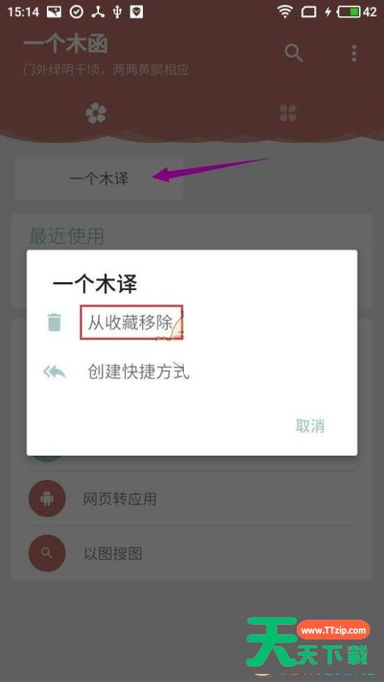Tap the Android robot icon for 网页转应用

(47, 498)
